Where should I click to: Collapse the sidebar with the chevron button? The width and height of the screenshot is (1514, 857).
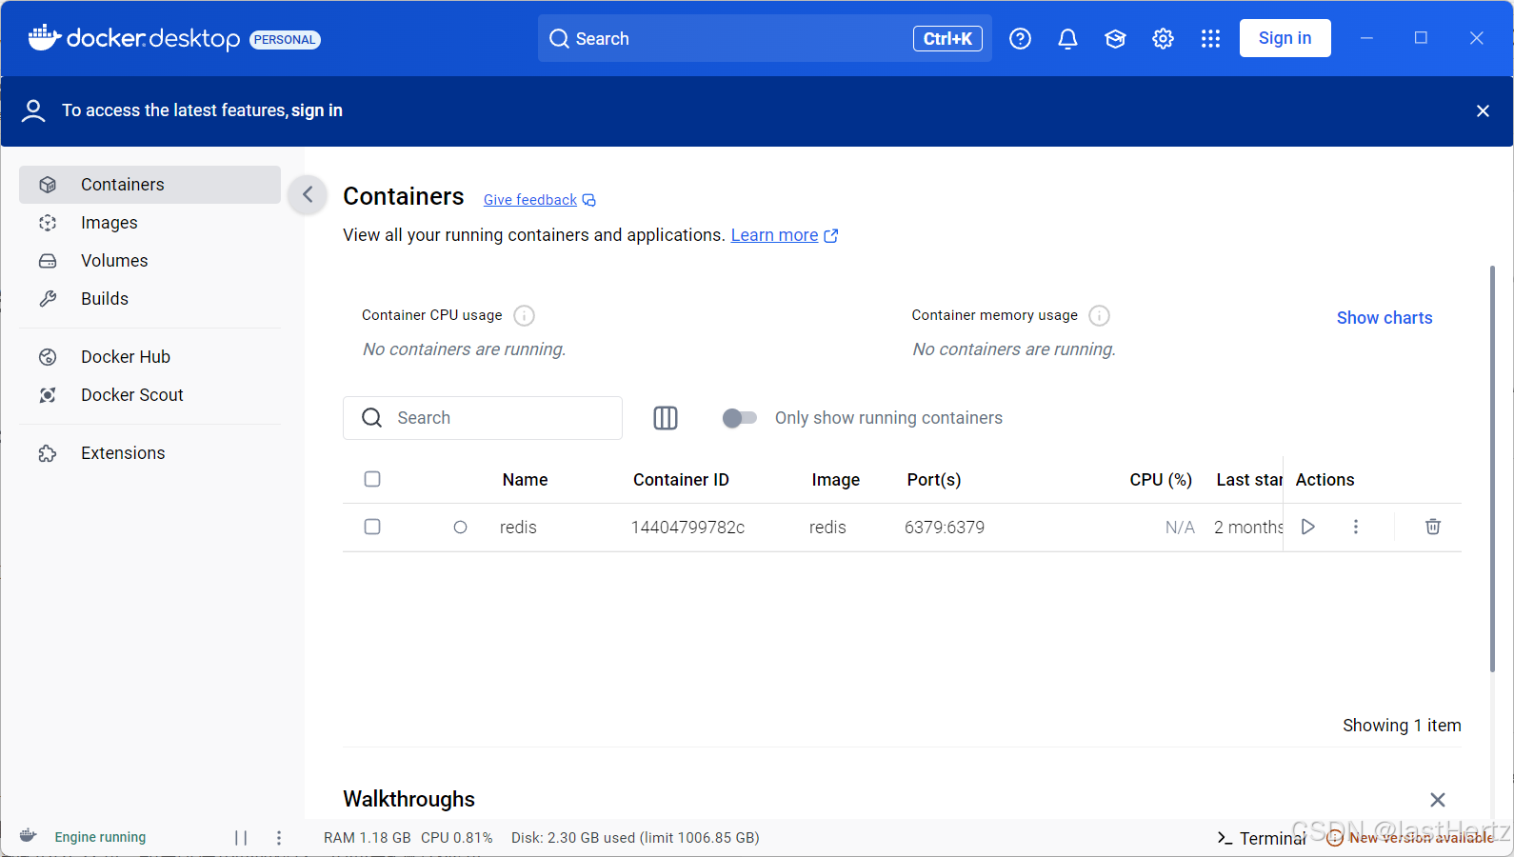pos(308,195)
